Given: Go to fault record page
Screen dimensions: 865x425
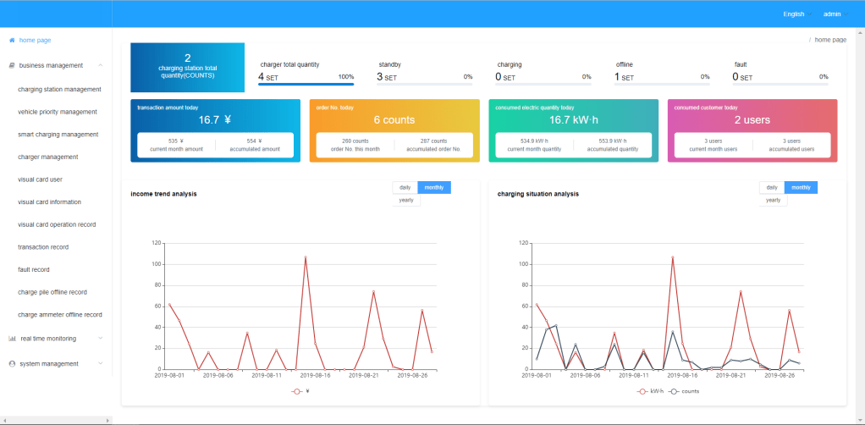Looking at the screenshot, I should click(34, 269).
